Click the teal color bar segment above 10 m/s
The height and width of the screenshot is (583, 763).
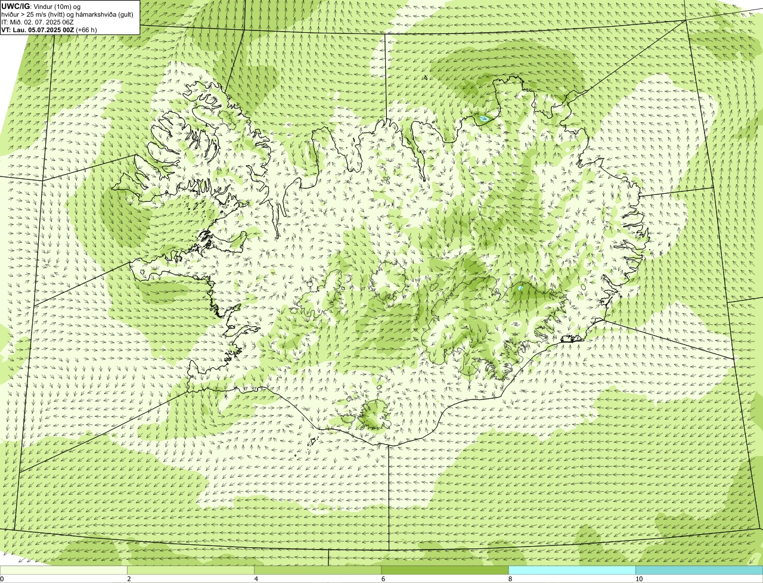point(699,570)
